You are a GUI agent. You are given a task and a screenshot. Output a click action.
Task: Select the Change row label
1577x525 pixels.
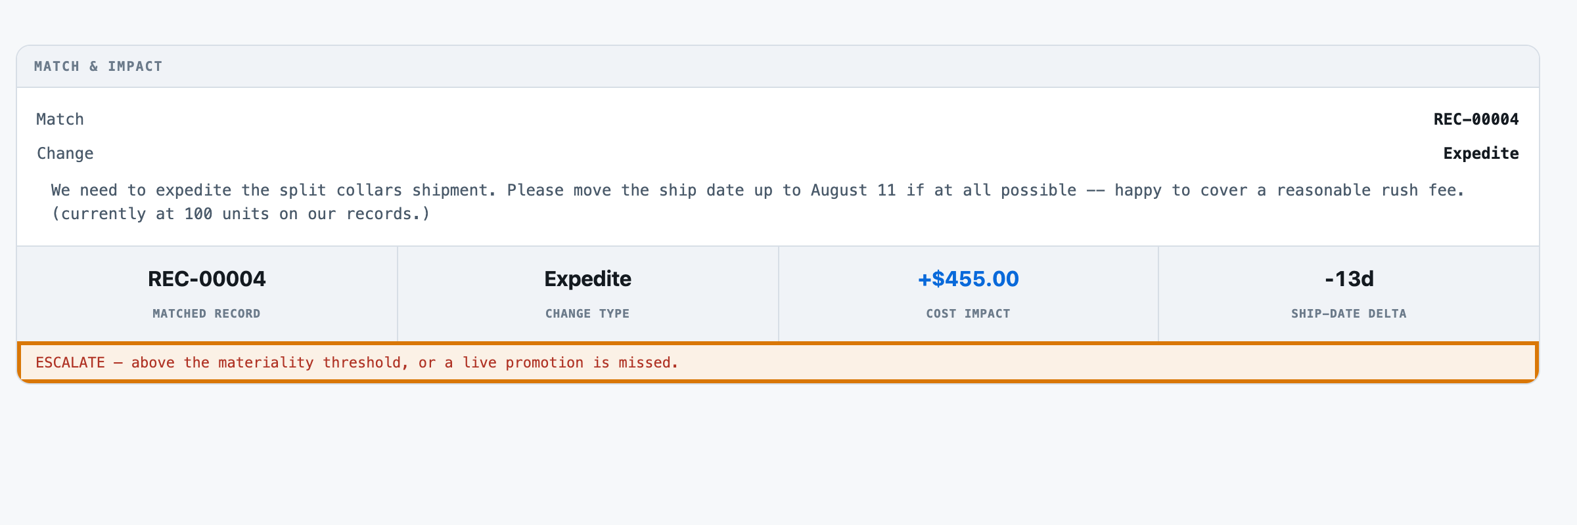(65, 154)
